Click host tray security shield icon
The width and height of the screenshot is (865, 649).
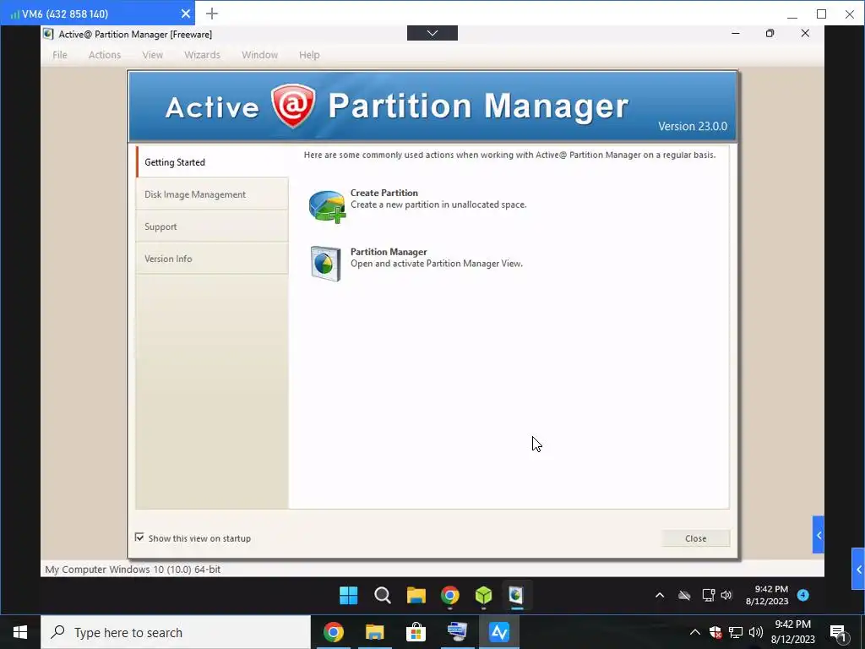point(715,632)
